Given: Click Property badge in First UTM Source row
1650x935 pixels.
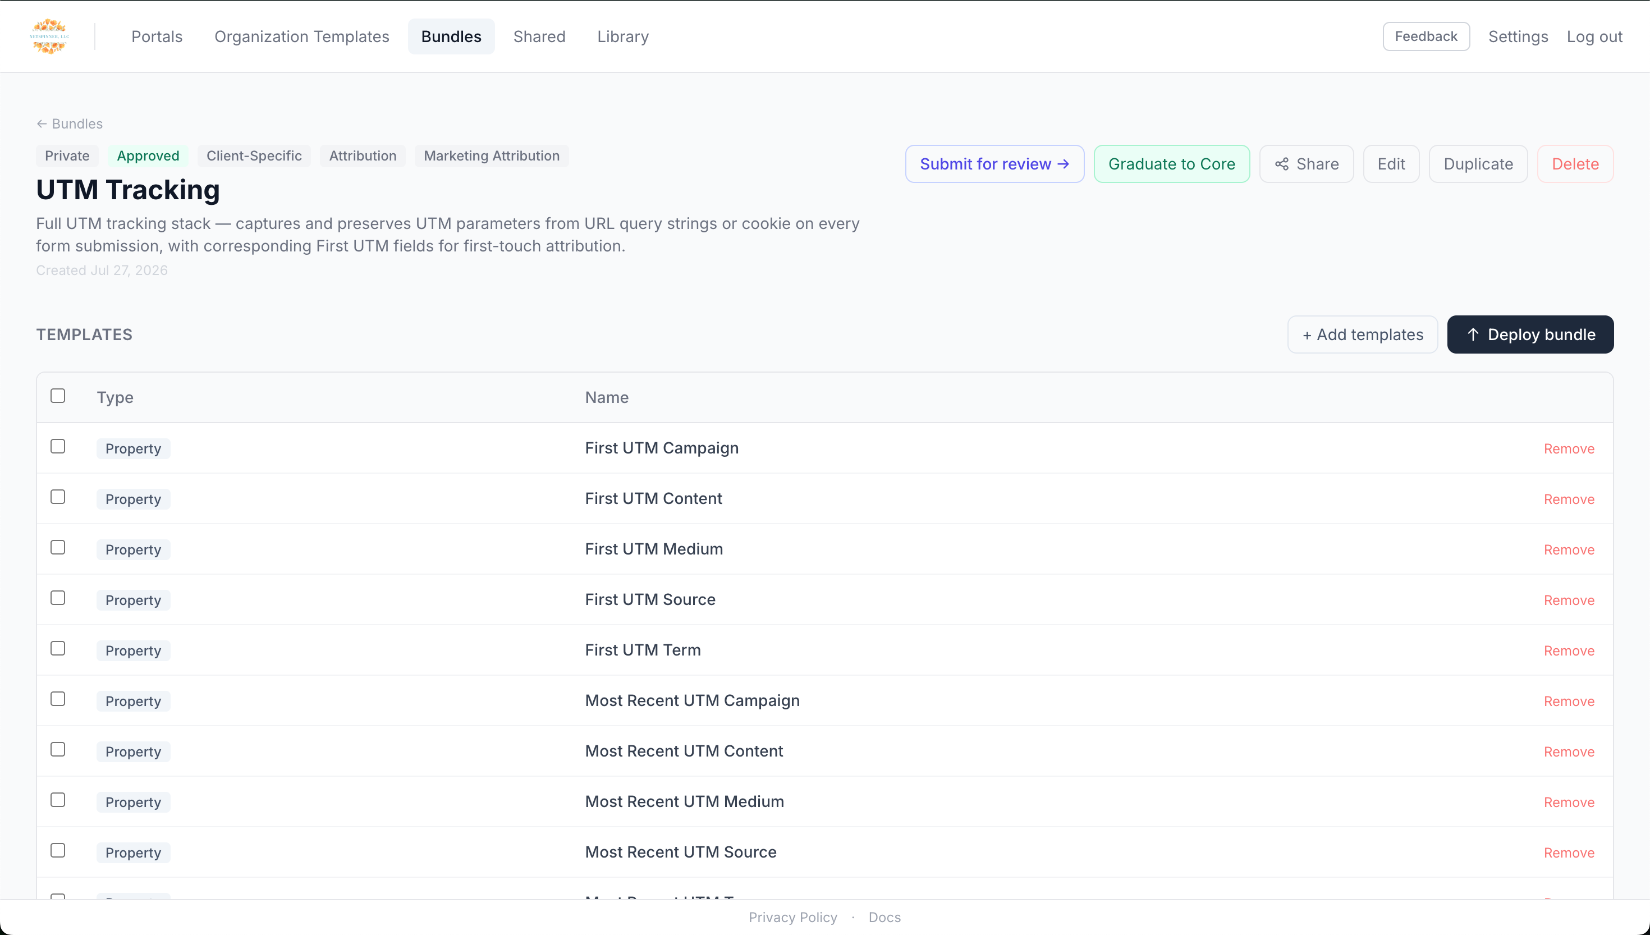Looking at the screenshot, I should point(134,601).
